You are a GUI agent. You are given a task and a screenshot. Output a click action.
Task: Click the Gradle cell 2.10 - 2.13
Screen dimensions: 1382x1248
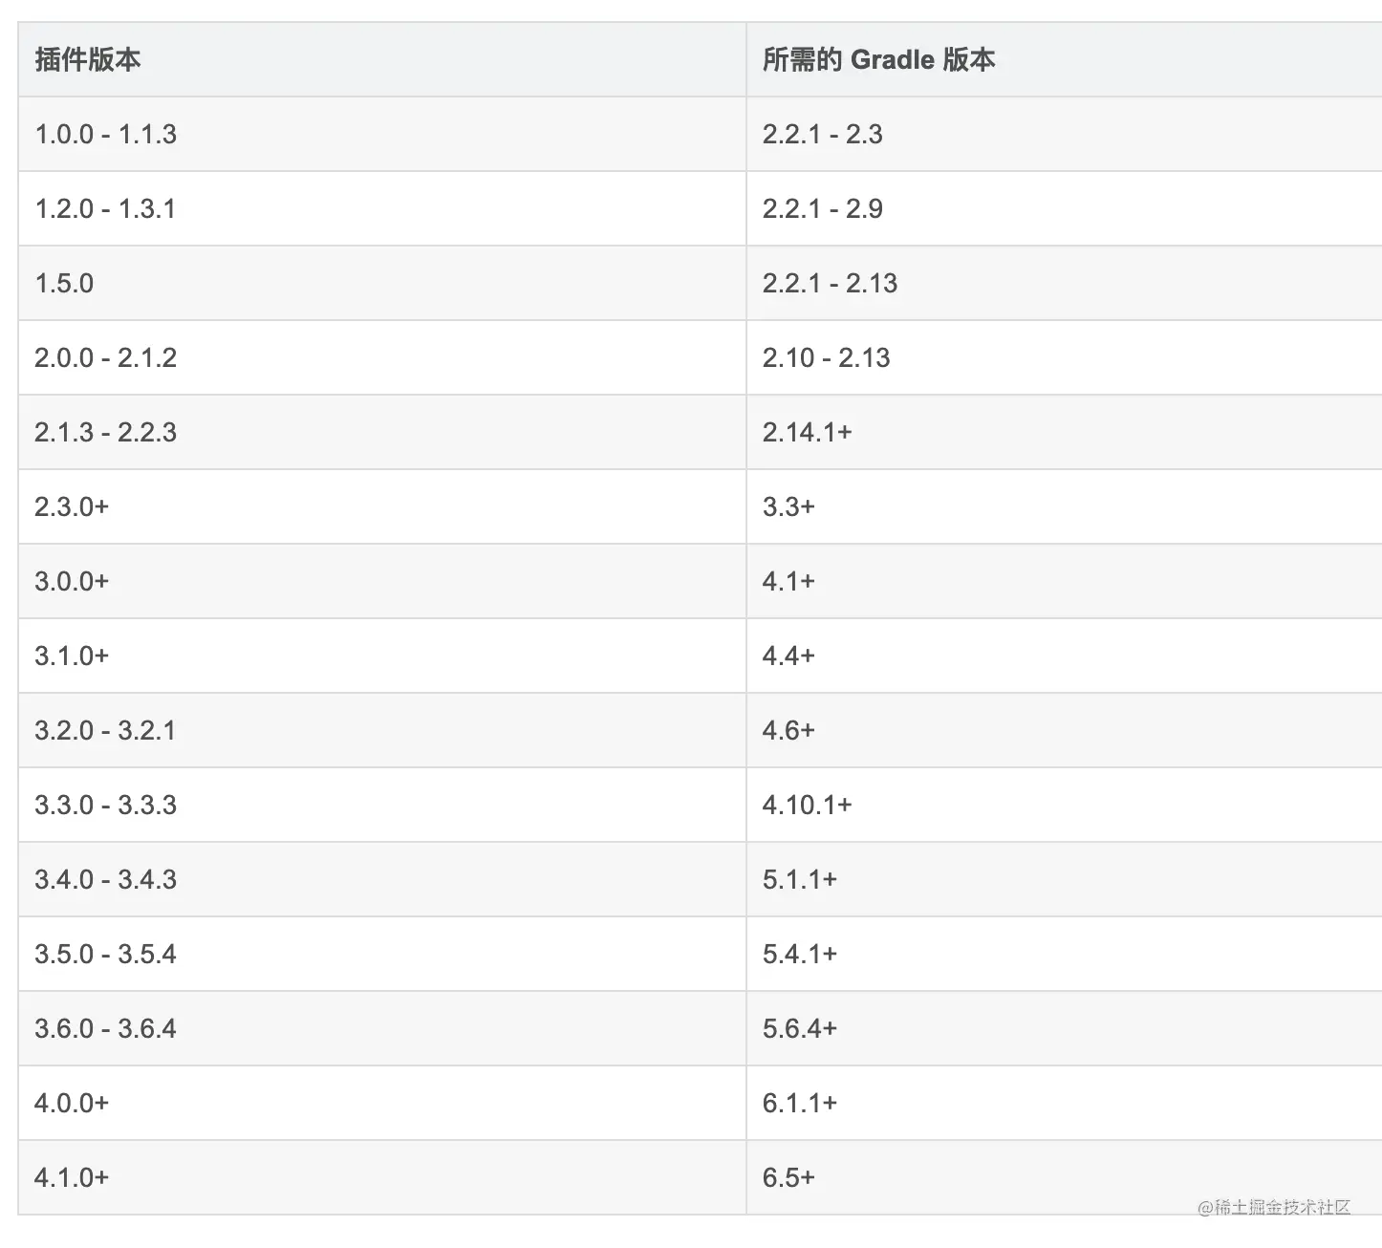pyautogui.click(x=826, y=358)
